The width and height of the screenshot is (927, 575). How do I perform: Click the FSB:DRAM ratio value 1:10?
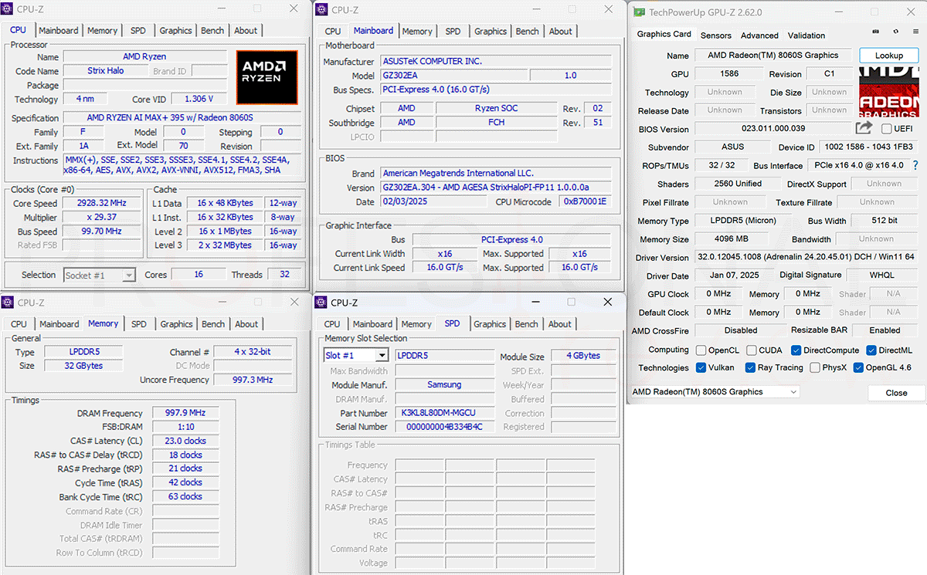point(185,428)
